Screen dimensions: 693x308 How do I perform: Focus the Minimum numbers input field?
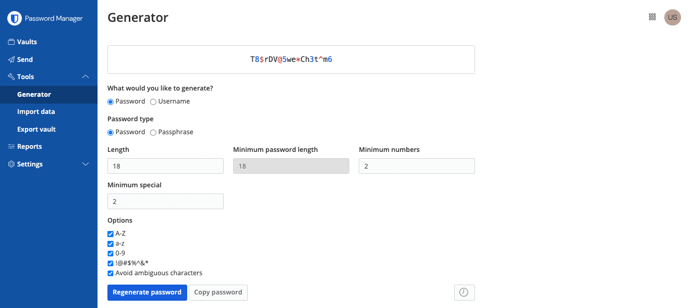click(x=417, y=166)
